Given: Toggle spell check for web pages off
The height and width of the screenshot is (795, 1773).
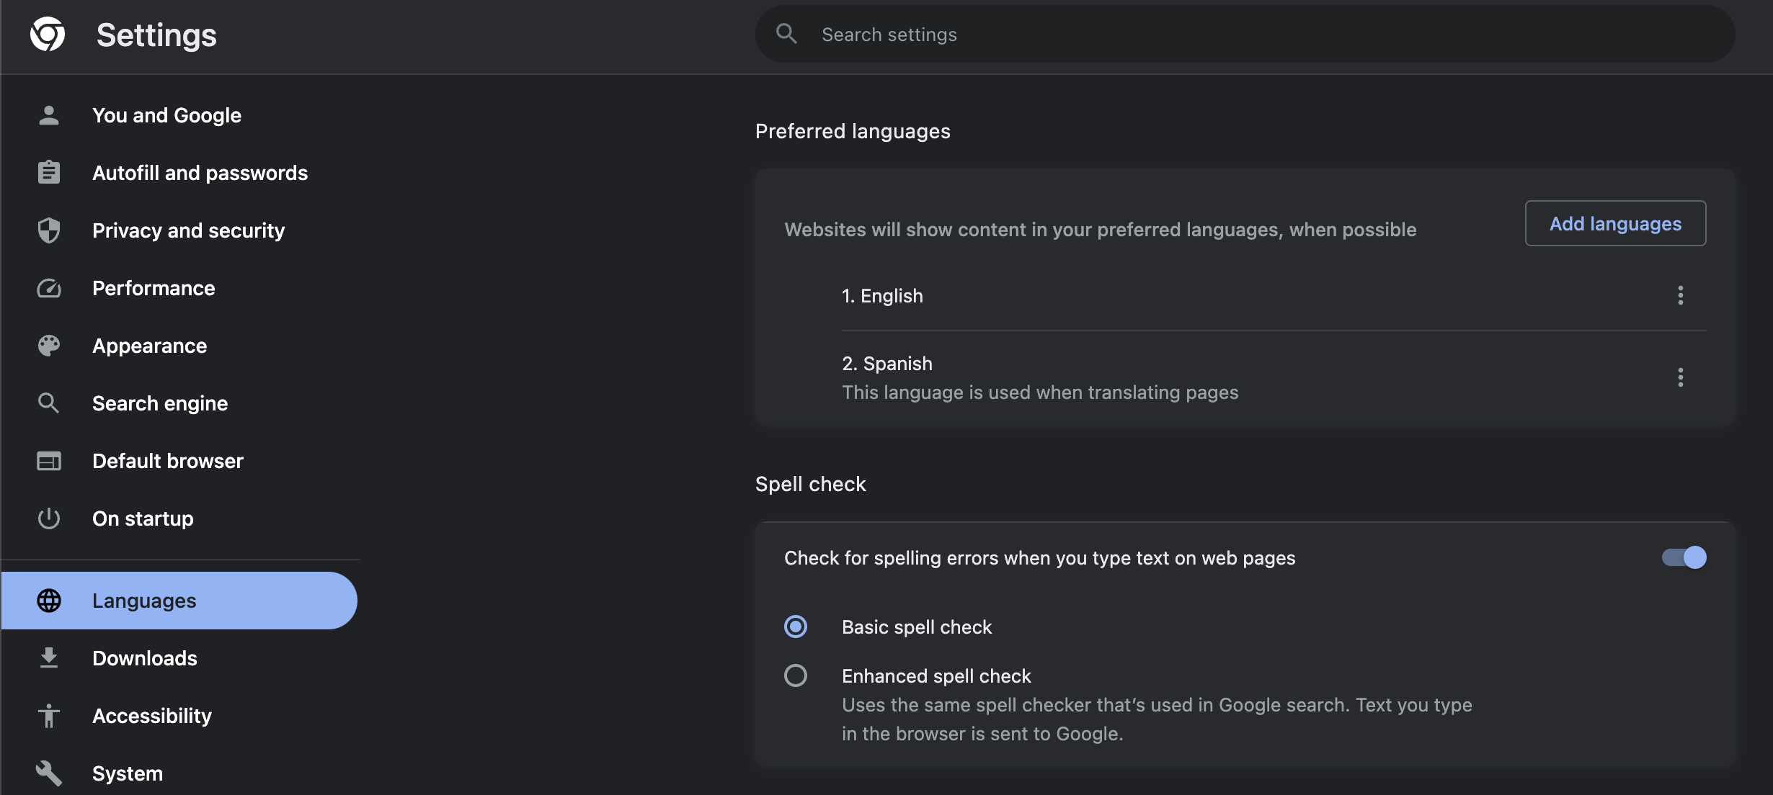Looking at the screenshot, I should [x=1684, y=557].
